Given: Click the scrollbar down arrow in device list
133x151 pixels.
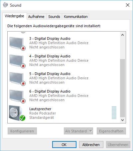Looking at the screenshot, I should (122, 120).
